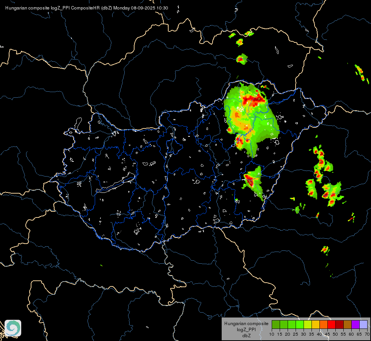Click the legend scale value "40"
371x341 pixels.
319,334
